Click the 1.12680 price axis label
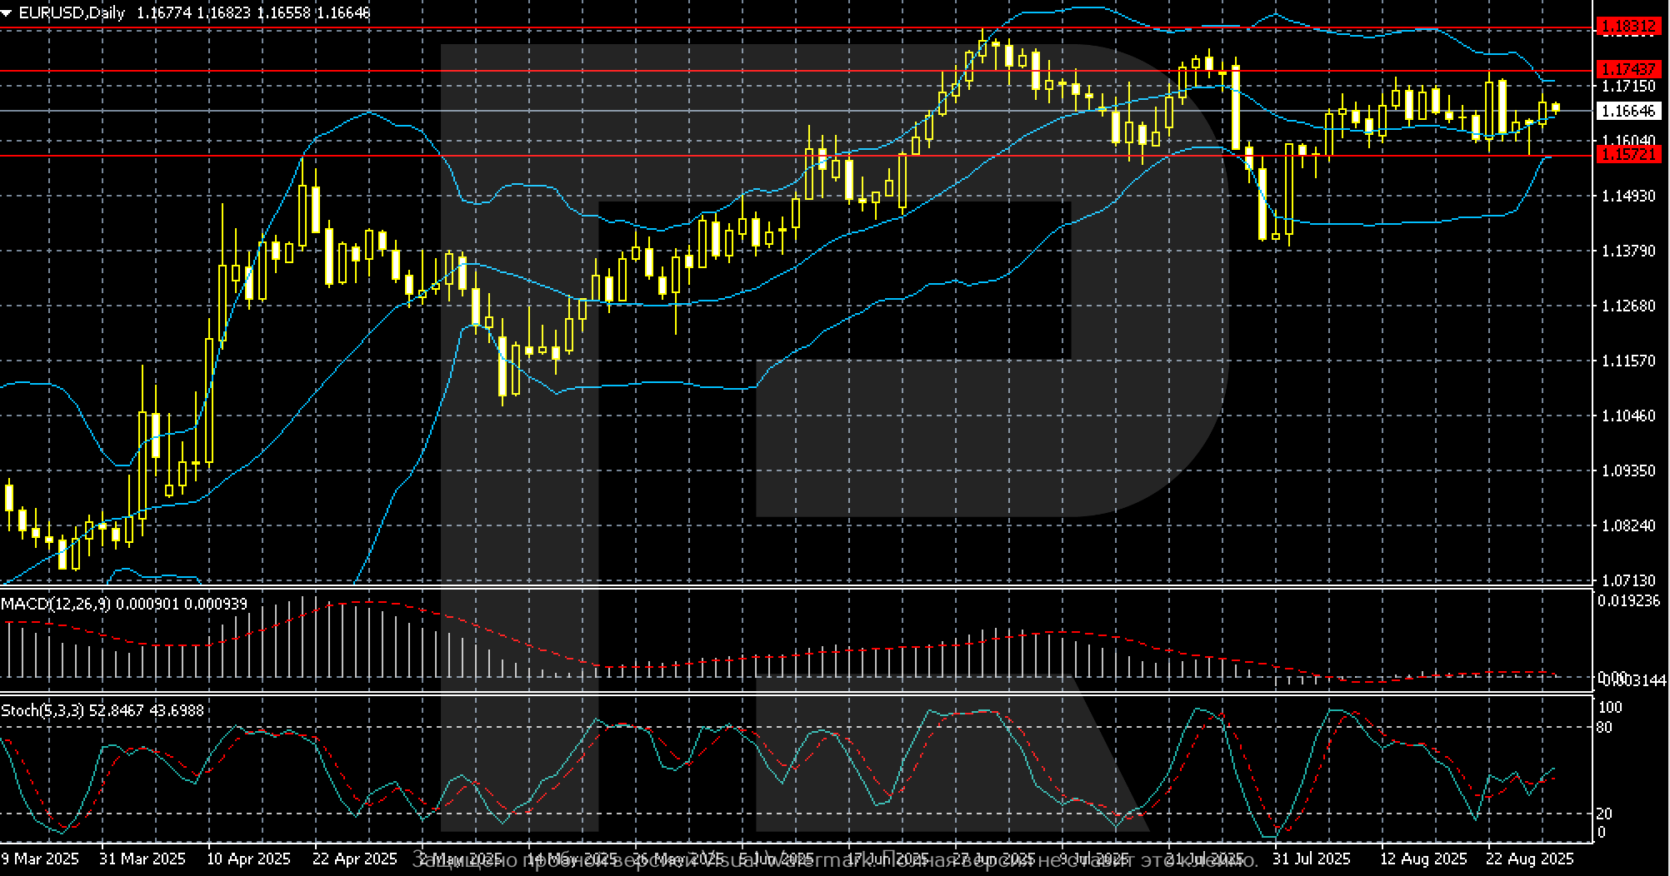1670x876 pixels. (1628, 306)
